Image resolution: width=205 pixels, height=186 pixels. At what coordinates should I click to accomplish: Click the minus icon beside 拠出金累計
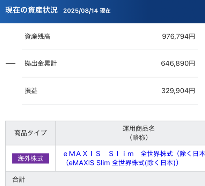click(x=10, y=64)
